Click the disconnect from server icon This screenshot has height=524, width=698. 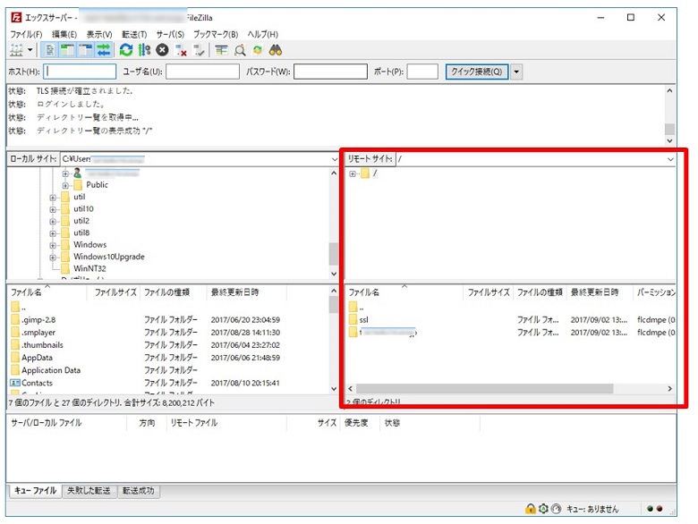pyautogui.click(x=181, y=51)
